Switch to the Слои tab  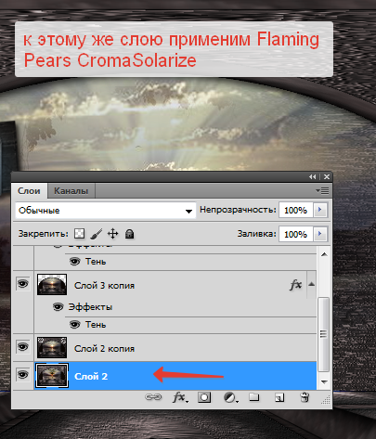point(29,191)
